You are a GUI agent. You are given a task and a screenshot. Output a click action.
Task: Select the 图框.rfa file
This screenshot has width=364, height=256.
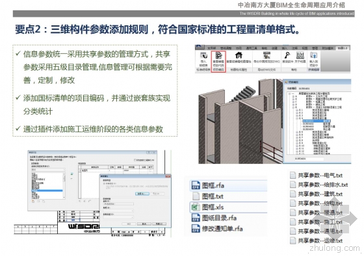pyautogui.click(x=208, y=185)
